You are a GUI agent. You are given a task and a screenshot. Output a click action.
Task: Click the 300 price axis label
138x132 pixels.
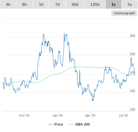[132, 36]
